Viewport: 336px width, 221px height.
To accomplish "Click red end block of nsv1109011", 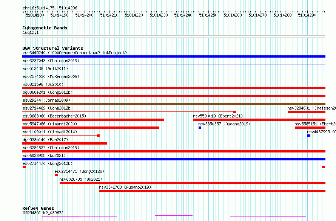I will [99, 136].
